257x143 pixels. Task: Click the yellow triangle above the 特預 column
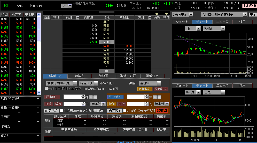[167, 14]
